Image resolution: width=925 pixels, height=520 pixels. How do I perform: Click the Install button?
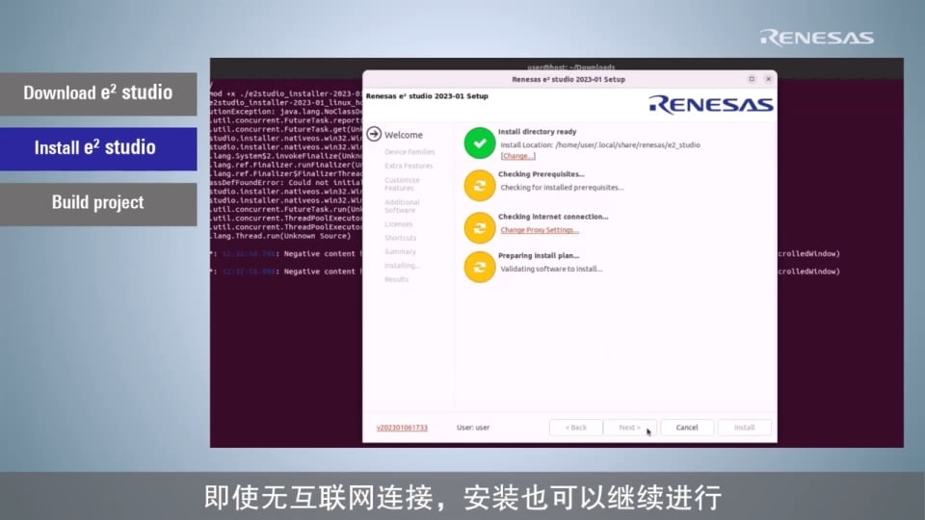pos(744,428)
